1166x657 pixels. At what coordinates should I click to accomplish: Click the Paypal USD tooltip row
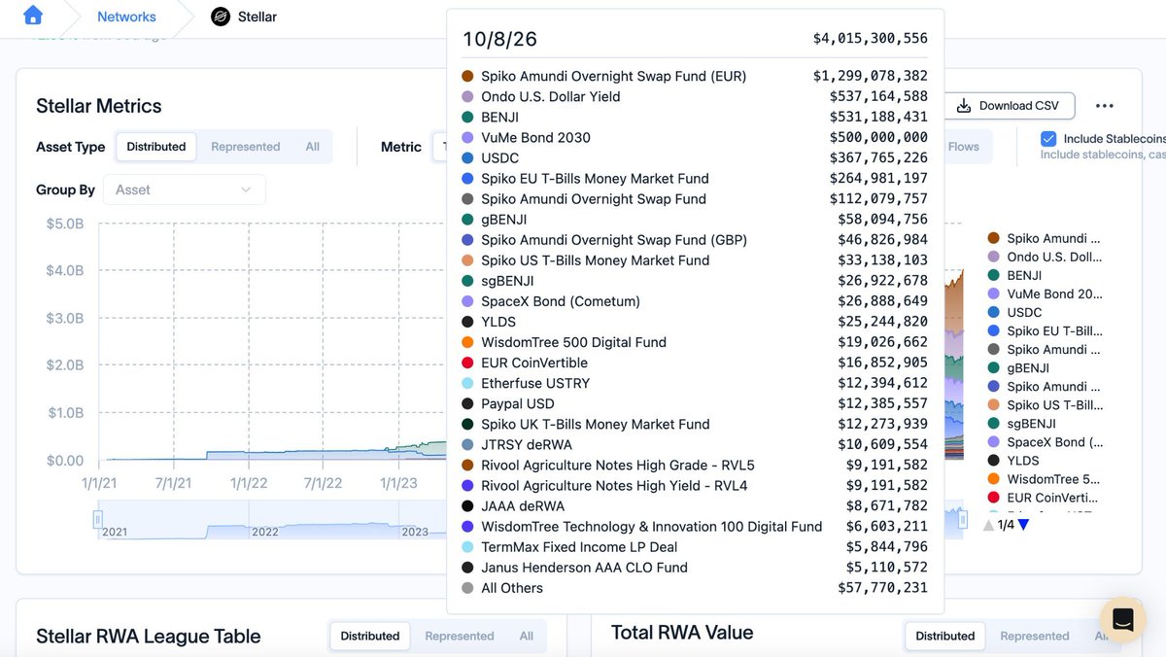tap(695, 403)
